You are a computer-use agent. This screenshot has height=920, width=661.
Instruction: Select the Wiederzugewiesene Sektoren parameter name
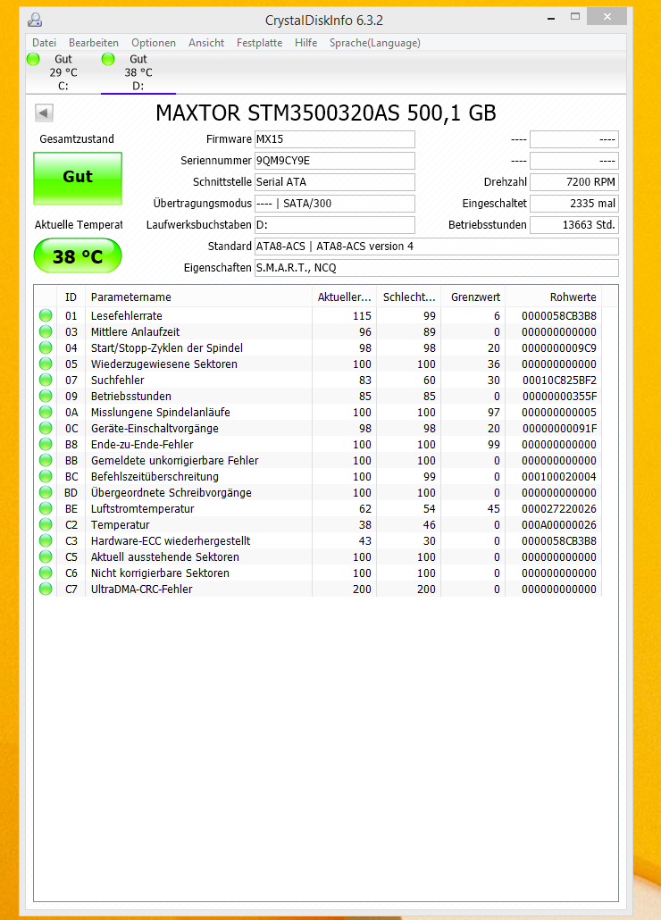point(164,364)
